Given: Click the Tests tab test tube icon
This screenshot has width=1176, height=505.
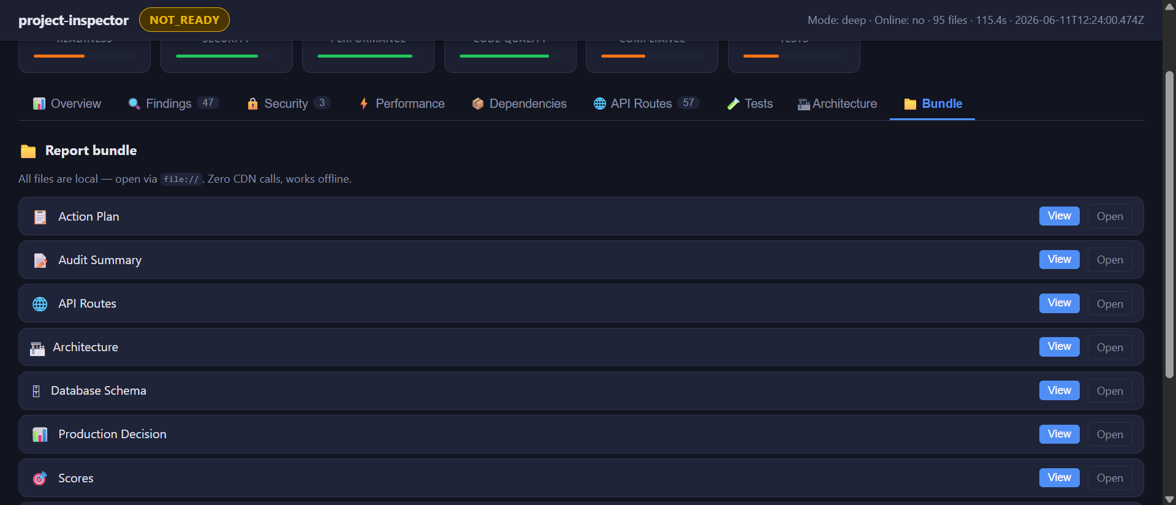Looking at the screenshot, I should [x=734, y=104].
